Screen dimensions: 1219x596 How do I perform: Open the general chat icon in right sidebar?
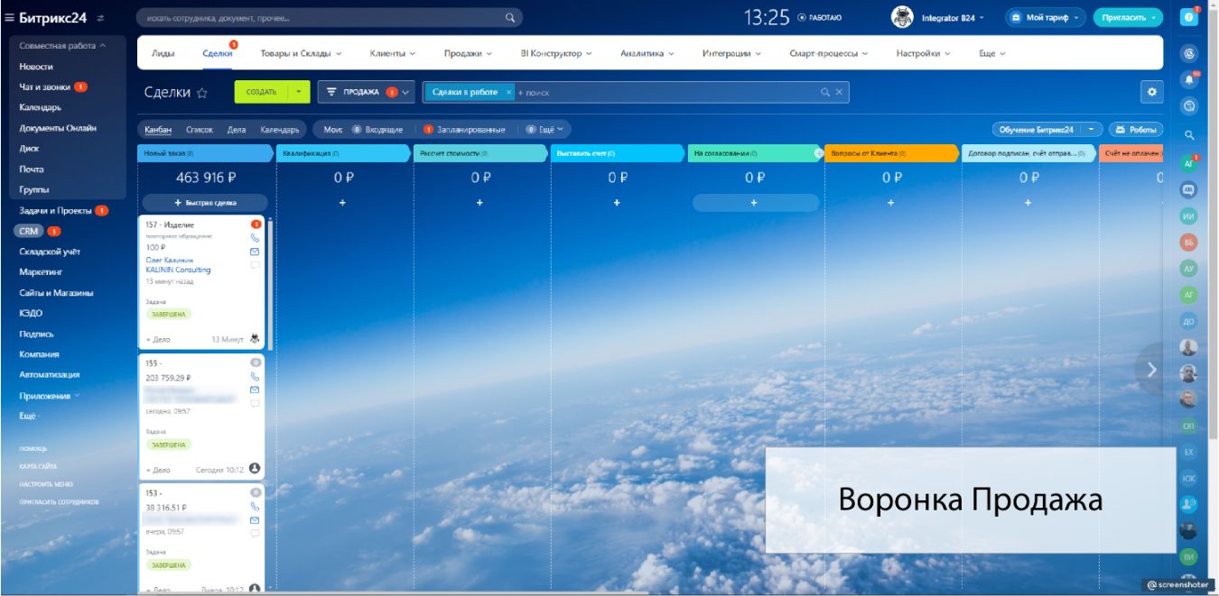tap(1189, 190)
